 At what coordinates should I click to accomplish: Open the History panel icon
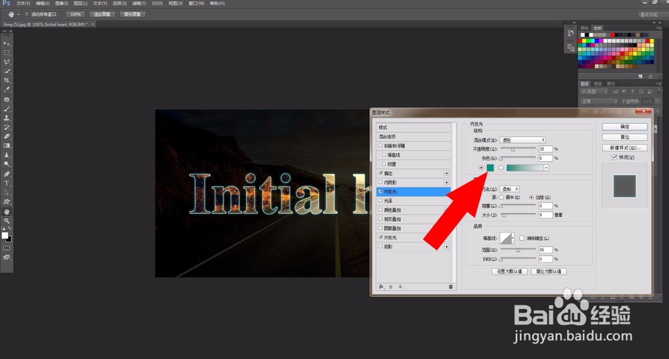571,33
